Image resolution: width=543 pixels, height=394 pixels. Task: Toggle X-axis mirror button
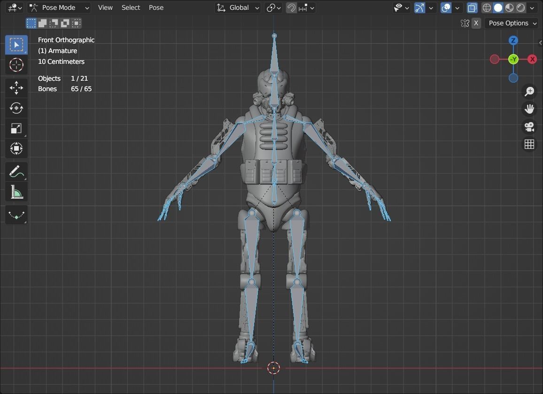(476, 23)
